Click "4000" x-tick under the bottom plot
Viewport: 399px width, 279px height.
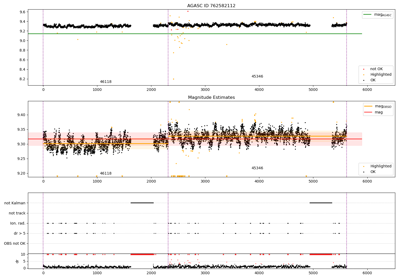[x=259, y=273]
